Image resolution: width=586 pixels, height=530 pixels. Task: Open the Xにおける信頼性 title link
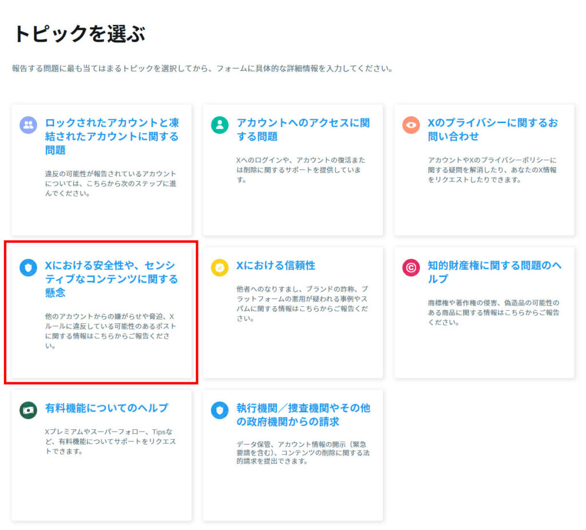point(276,266)
